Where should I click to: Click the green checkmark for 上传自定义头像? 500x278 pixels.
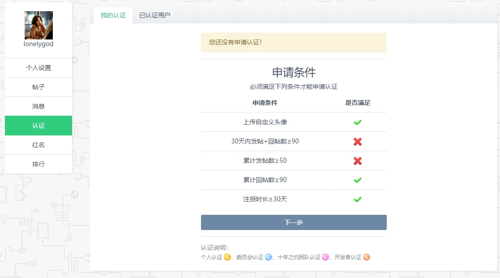pyautogui.click(x=357, y=122)
